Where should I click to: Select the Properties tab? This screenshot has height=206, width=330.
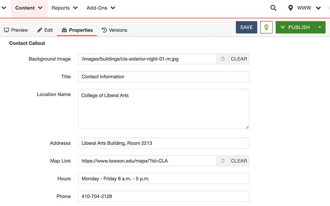point(77,30)
